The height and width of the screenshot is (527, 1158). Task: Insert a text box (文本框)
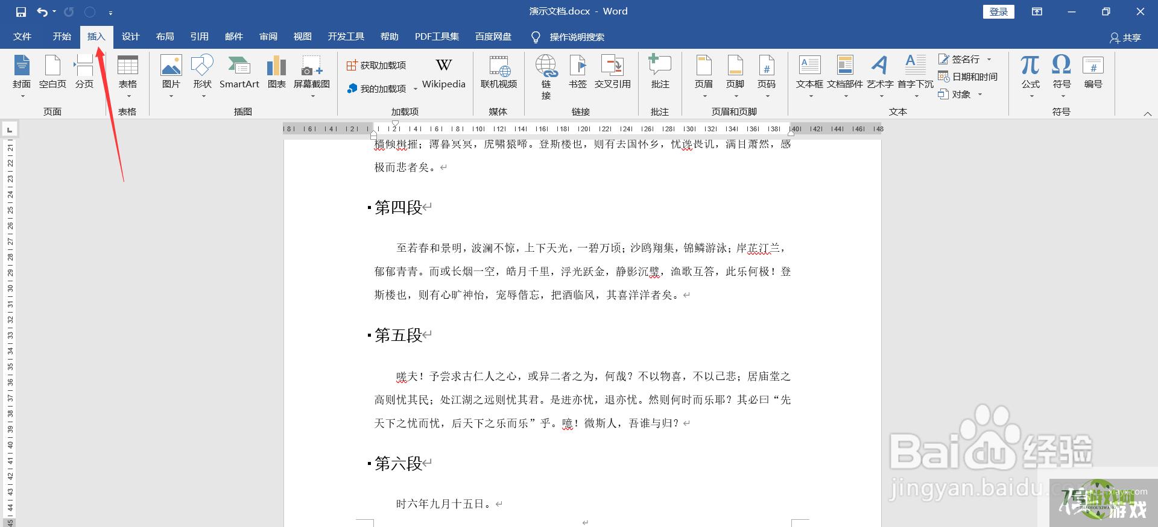809,75
